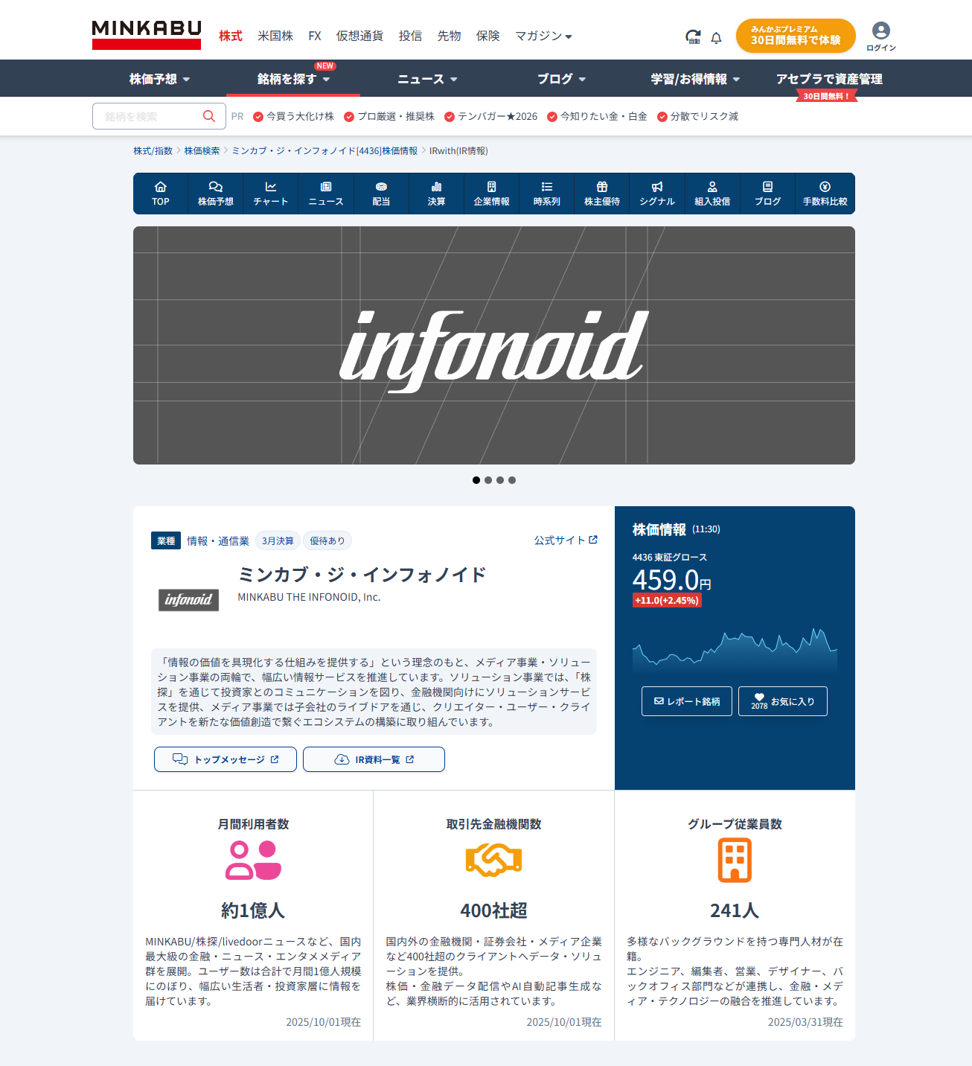Click the IR資料一覧 button
Viewport: 972px width, 1066px height.
(374, 759)
